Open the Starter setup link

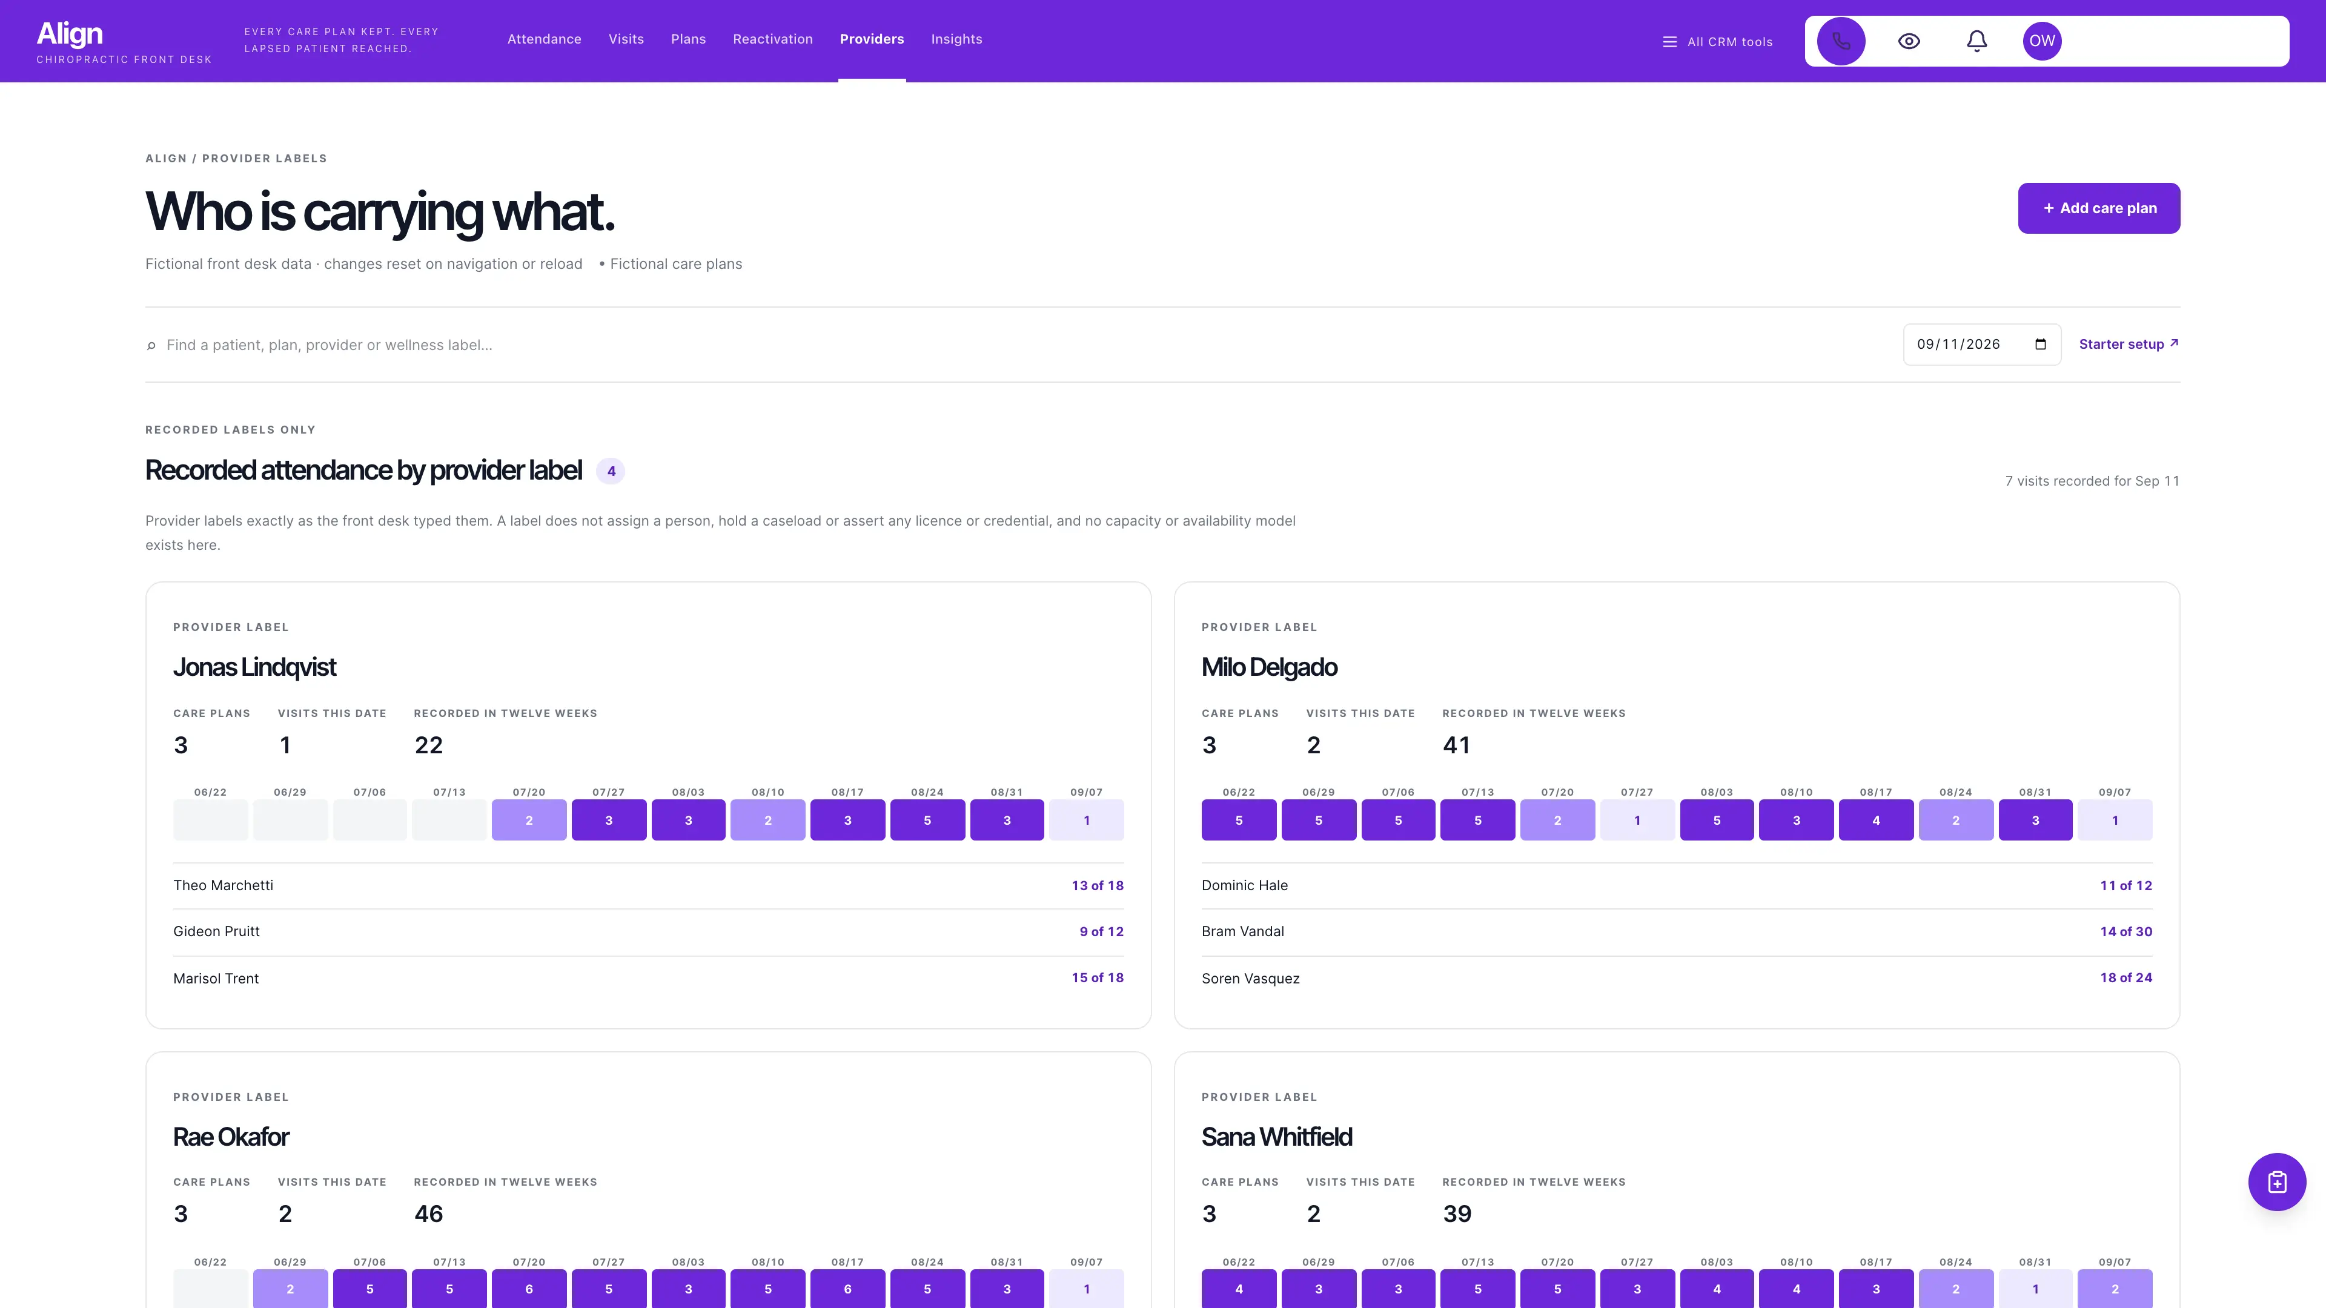tap(2129, 344)
